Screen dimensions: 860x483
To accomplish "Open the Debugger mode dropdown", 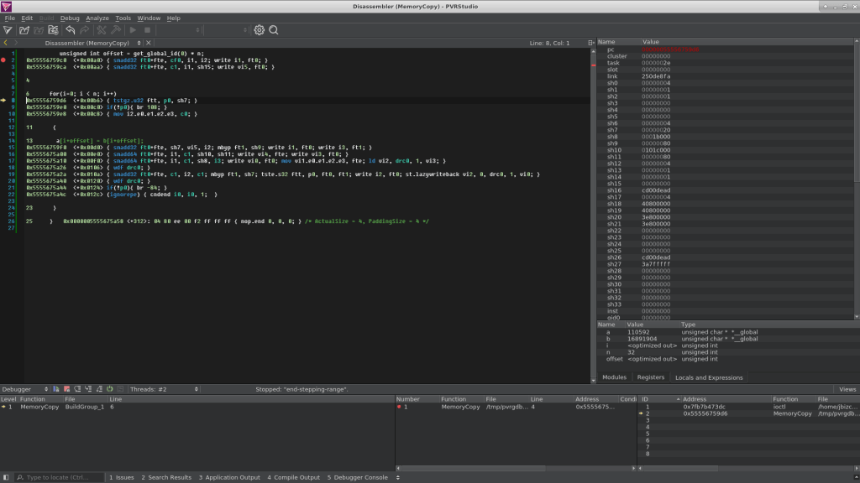I will point(24,389).
